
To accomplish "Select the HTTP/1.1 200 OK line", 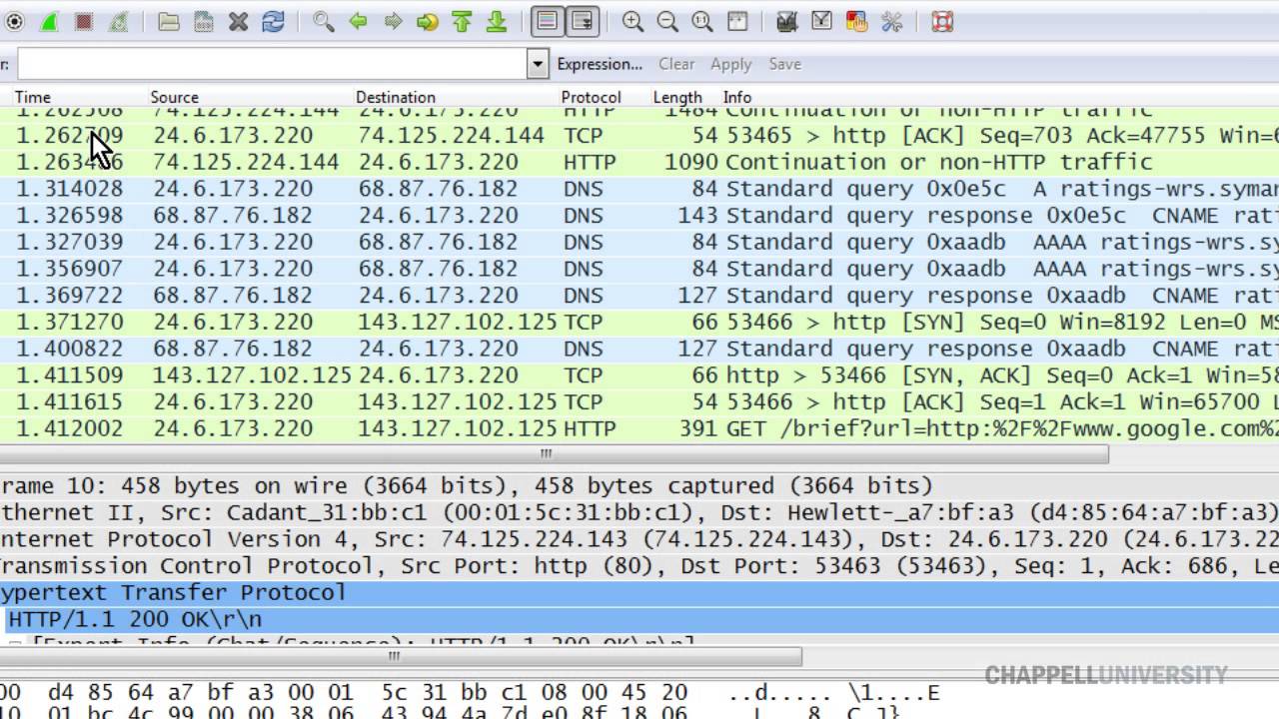I will pos(639,619).
